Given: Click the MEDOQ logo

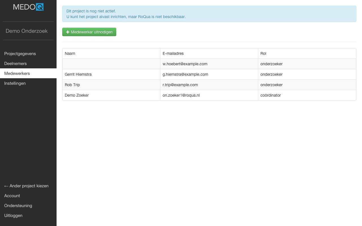Looking at the screenshot, I should click(x=28, y=7).
